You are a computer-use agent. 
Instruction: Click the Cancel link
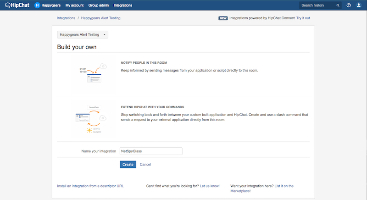(x=145, y=164)
